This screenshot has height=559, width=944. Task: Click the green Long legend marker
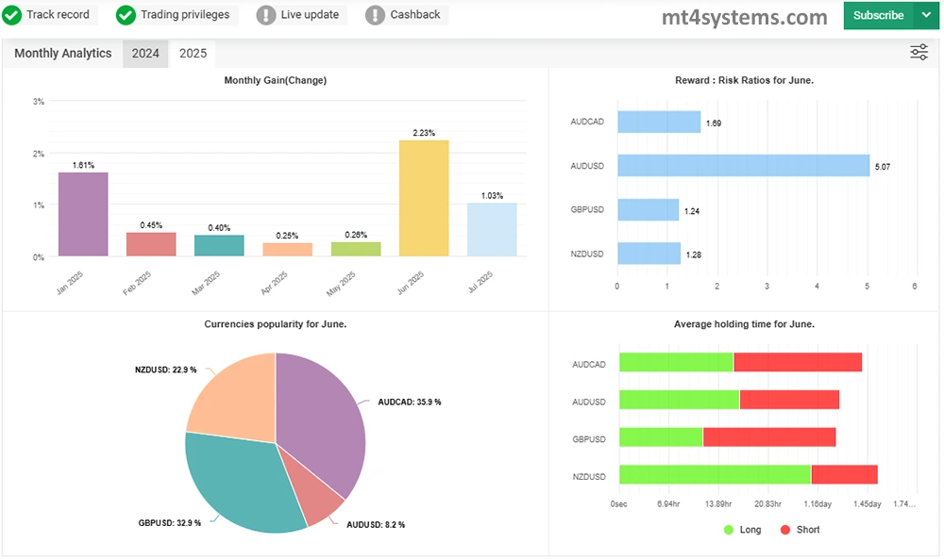(727, 530)
